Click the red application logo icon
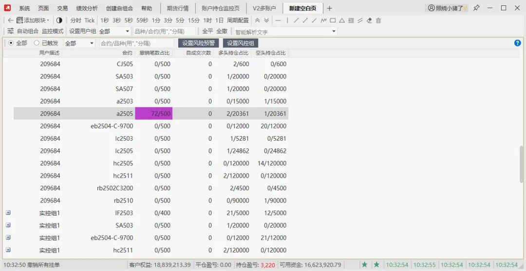526x271 pixels. click(x=7, y=8)
